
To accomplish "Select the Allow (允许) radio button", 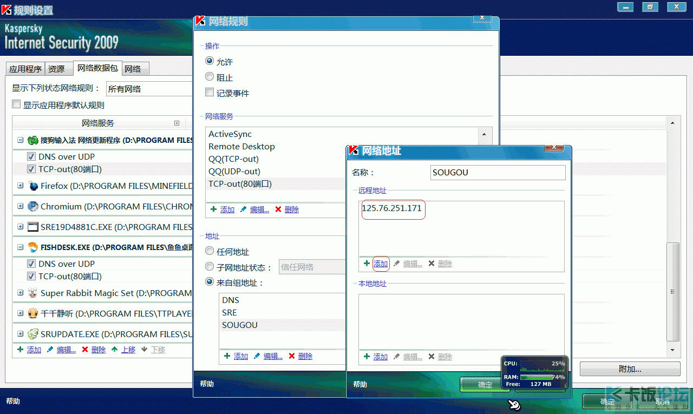I will [210, 62].
